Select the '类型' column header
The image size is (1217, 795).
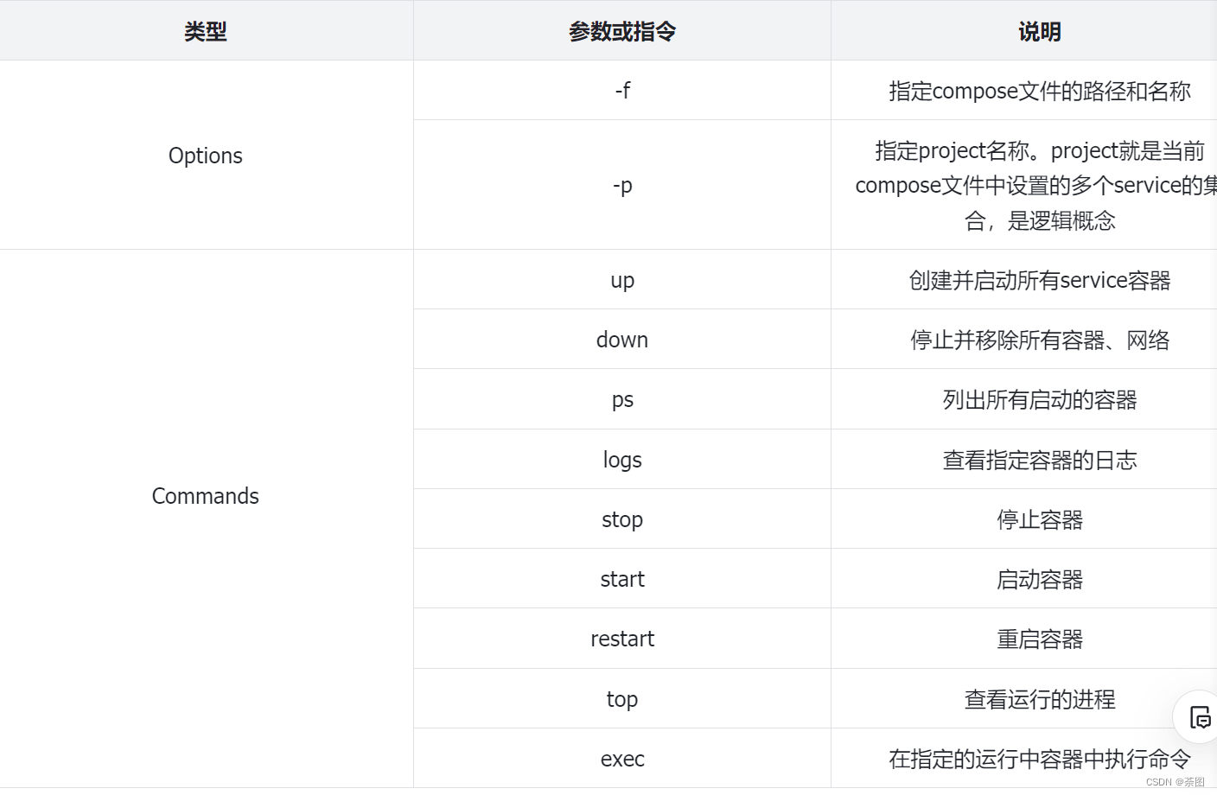pos(206,31)
